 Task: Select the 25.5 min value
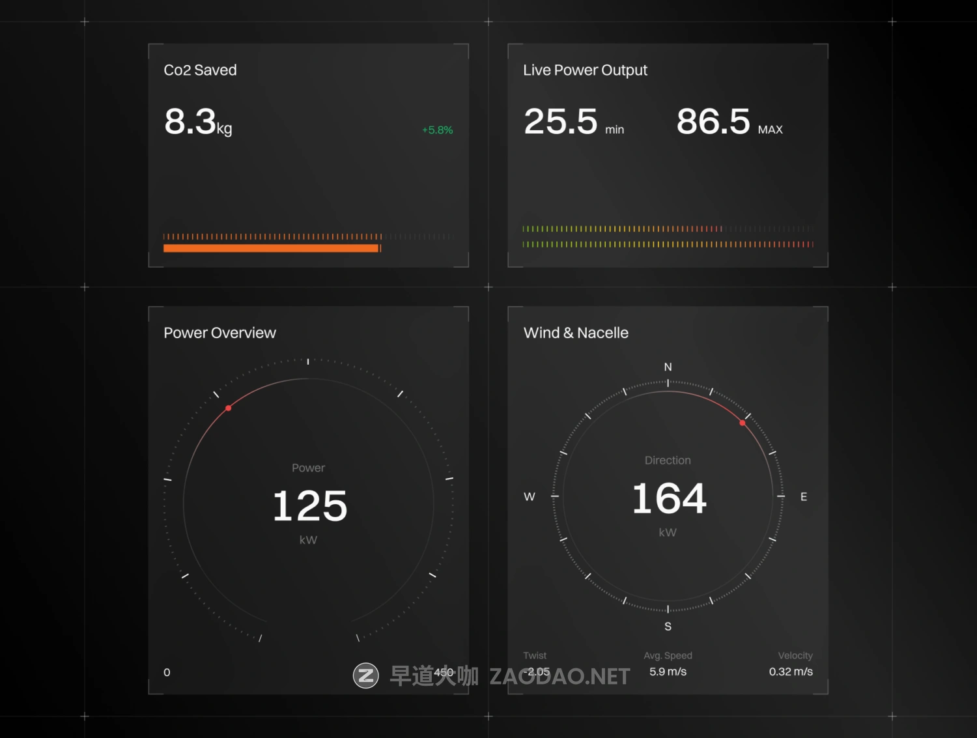pos(574,122)
